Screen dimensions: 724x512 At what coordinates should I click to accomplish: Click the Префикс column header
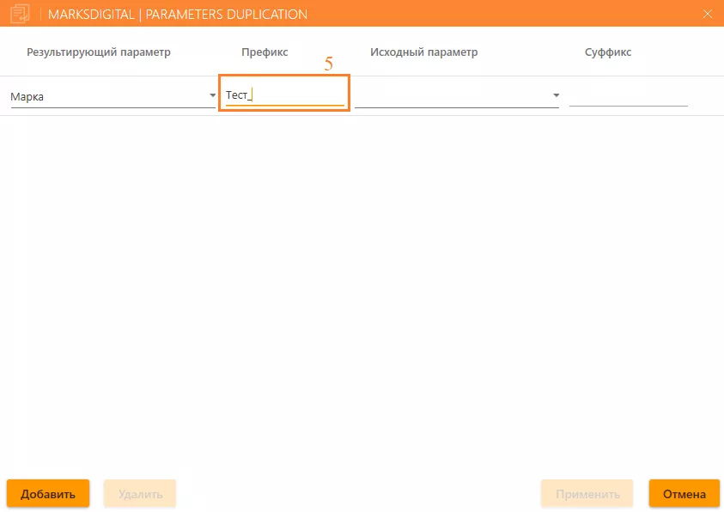coord(265,52)
